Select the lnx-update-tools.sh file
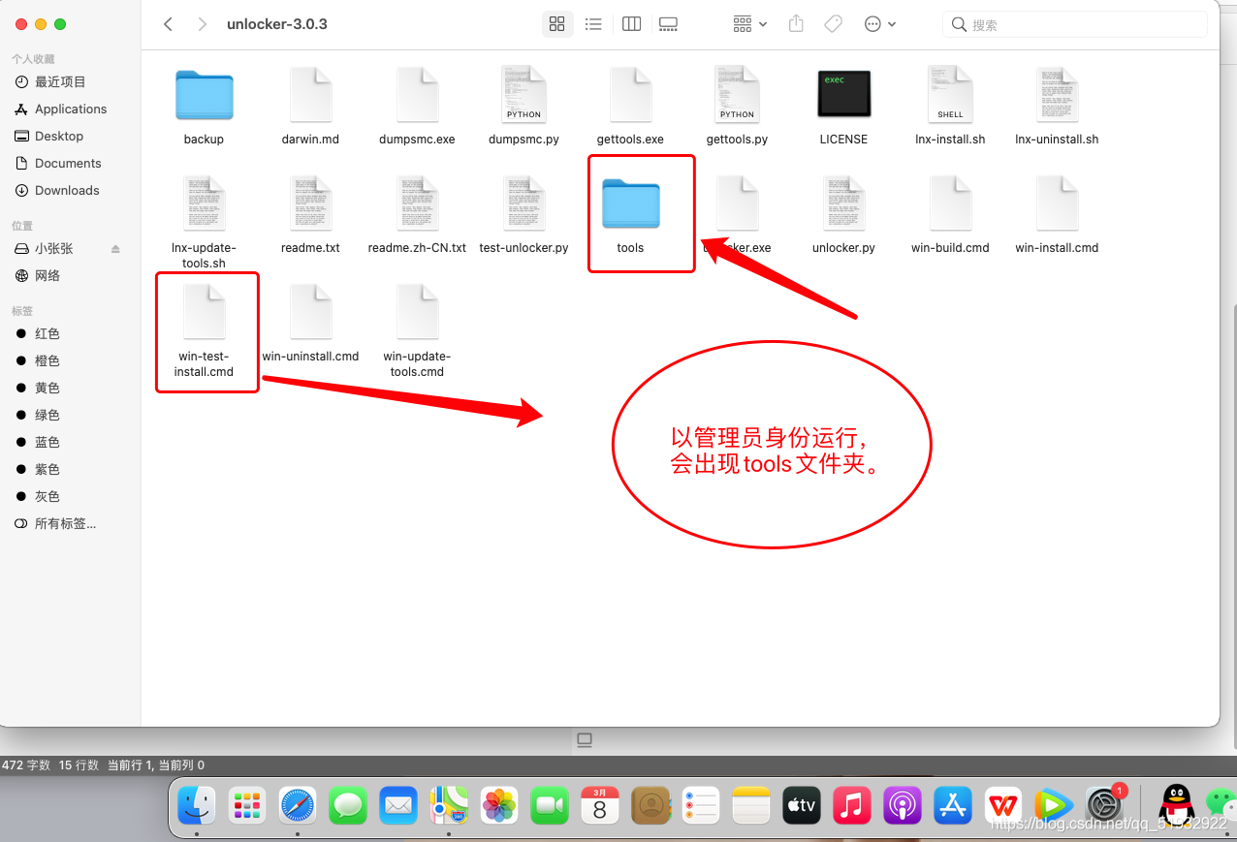1237x842 pixels. 204,203
